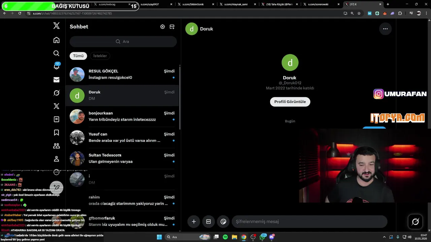
Task: Open Windows Start menu
Action: pos(159,237)
